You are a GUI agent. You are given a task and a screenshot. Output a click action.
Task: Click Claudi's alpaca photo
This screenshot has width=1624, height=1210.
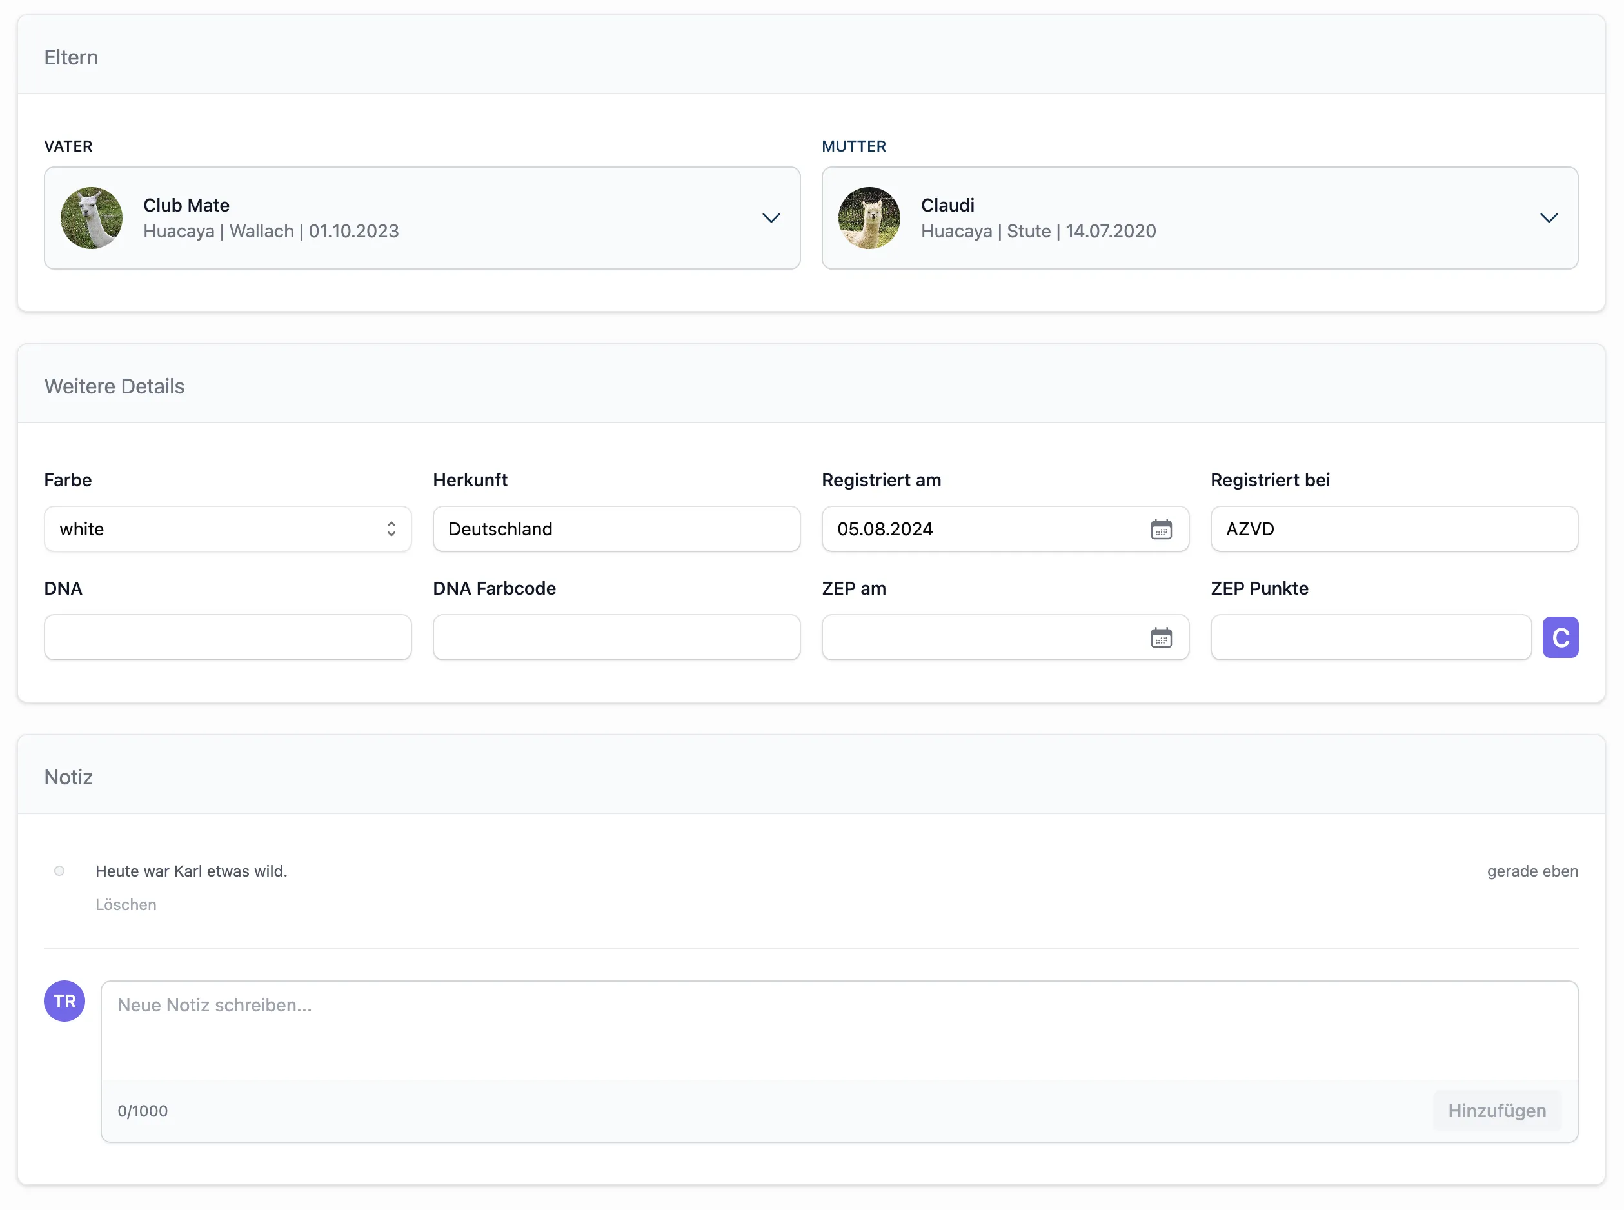pyautogui.click(x=868, y=217)
